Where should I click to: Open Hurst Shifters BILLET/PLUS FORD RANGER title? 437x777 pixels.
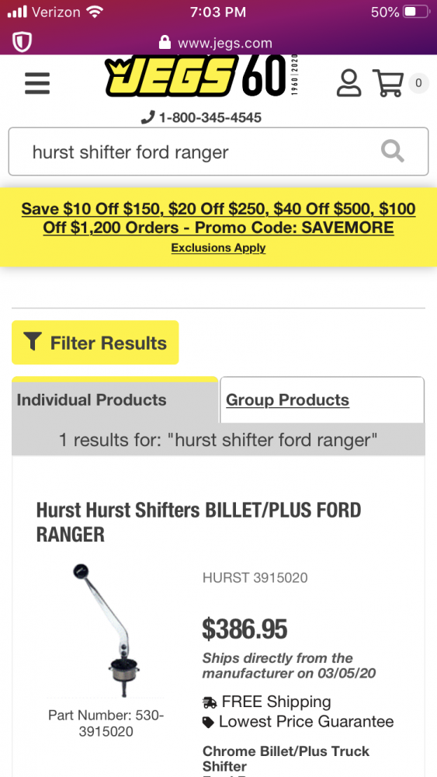pyautogui.click(x=199, y=522)
